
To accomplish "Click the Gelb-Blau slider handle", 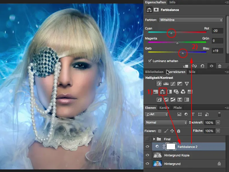I will tap(183, 53).
